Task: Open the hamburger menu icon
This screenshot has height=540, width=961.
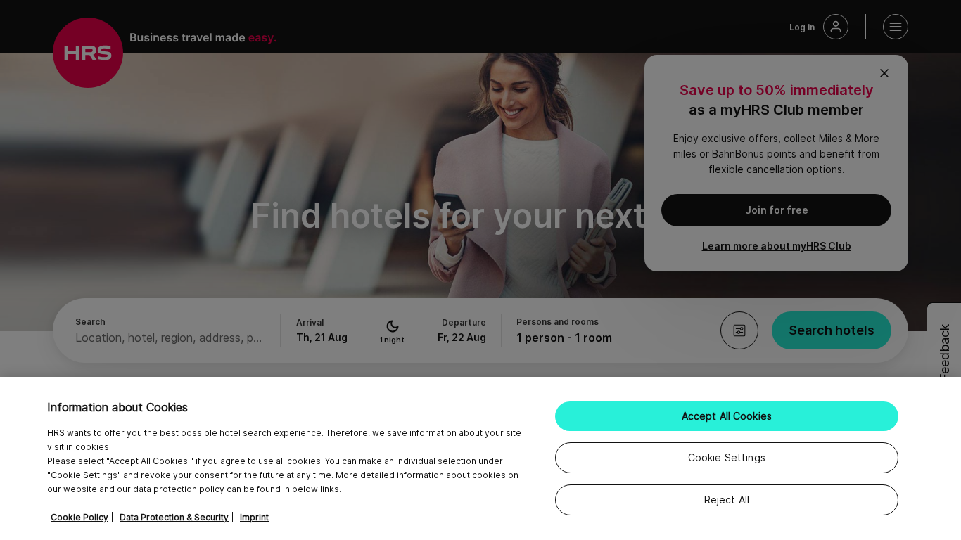Action: pyautogui.click(x=896, y=27)
